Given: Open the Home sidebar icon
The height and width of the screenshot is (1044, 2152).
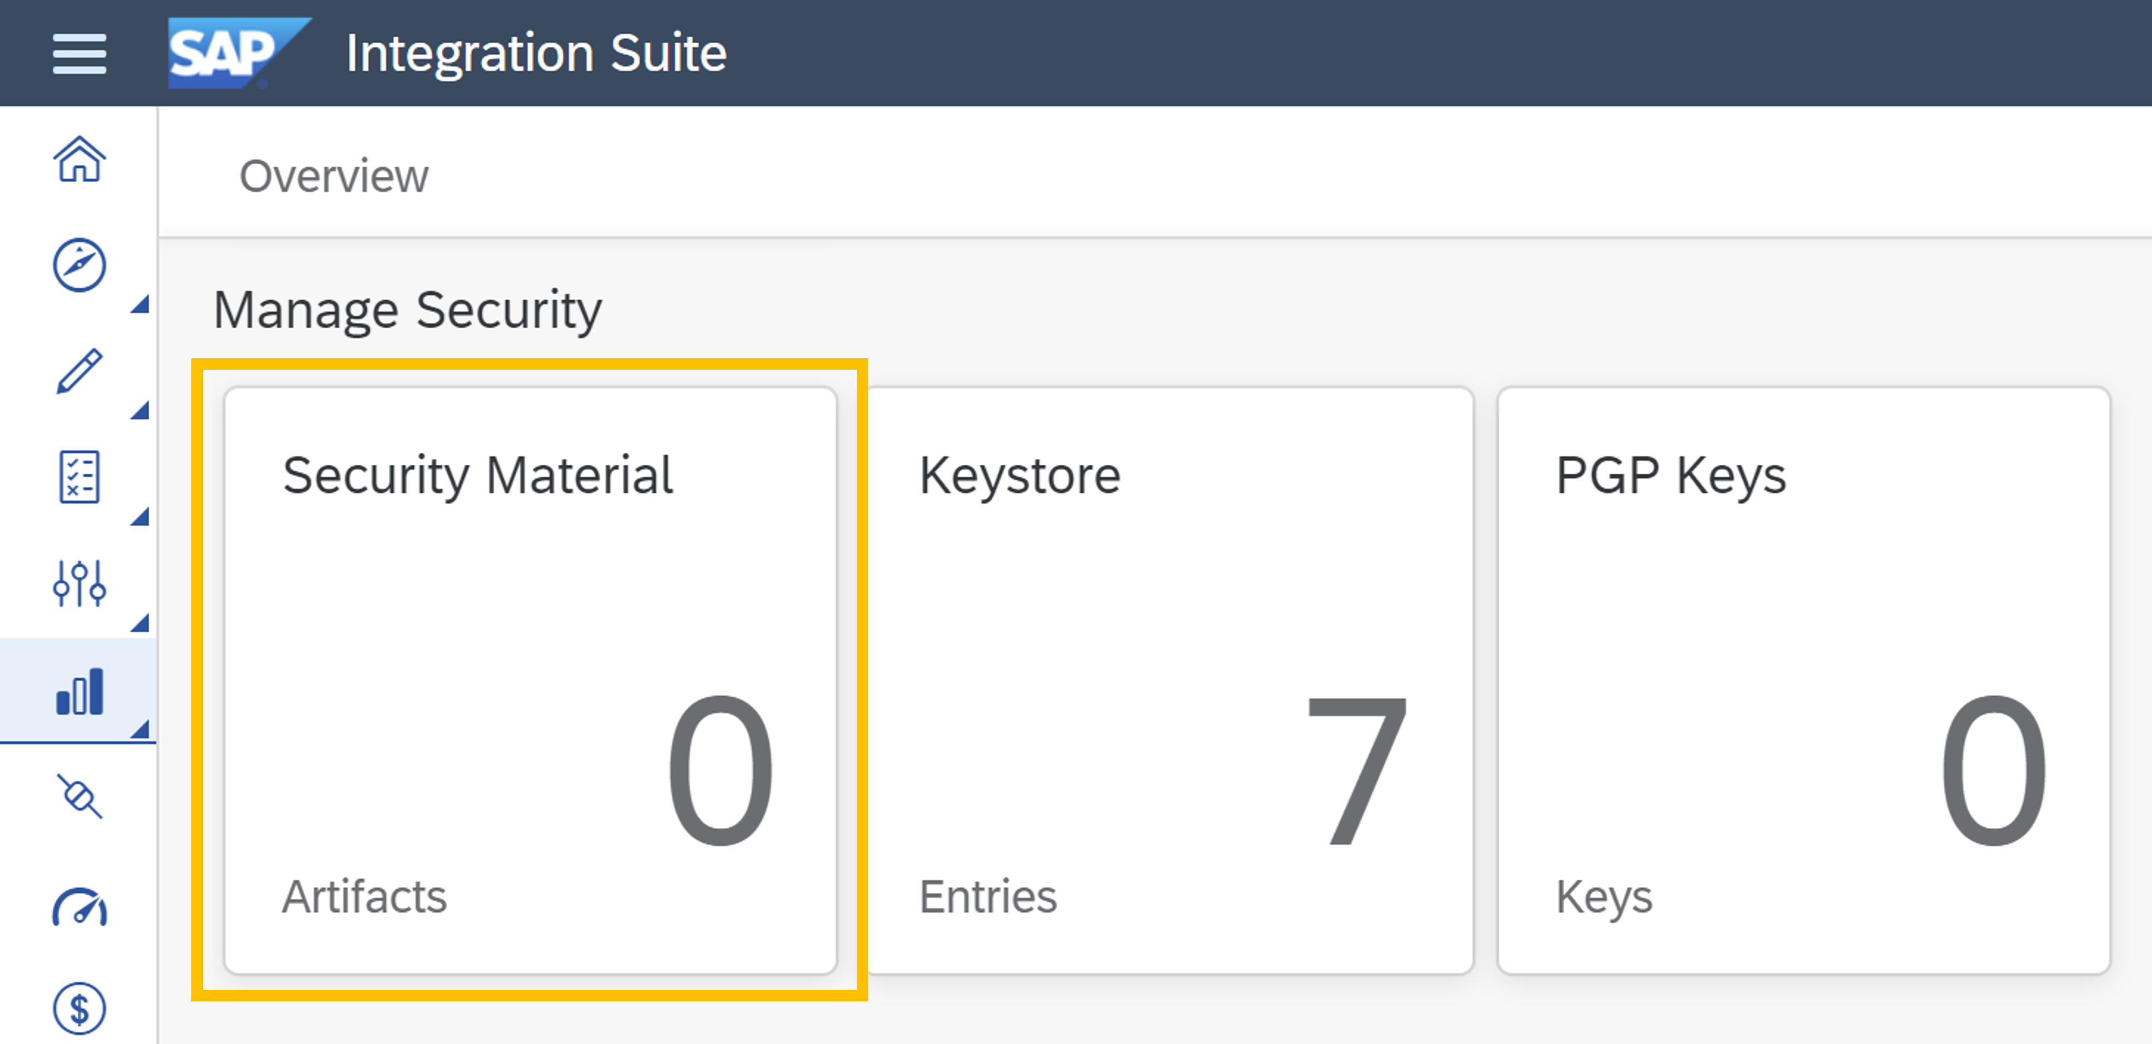Looking at the screenshot, I should [79, 159].
